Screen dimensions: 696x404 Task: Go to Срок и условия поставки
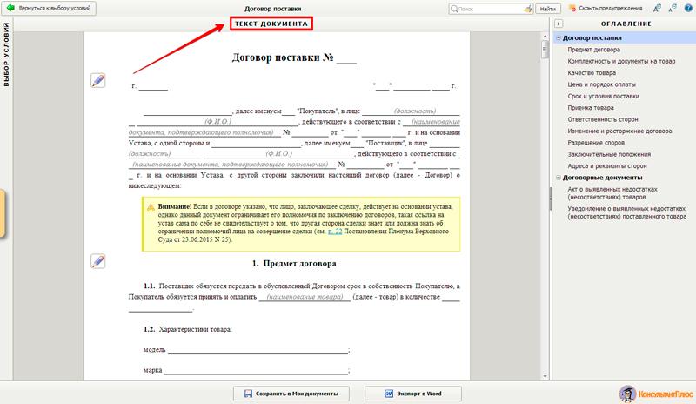(x=603, y=96)
